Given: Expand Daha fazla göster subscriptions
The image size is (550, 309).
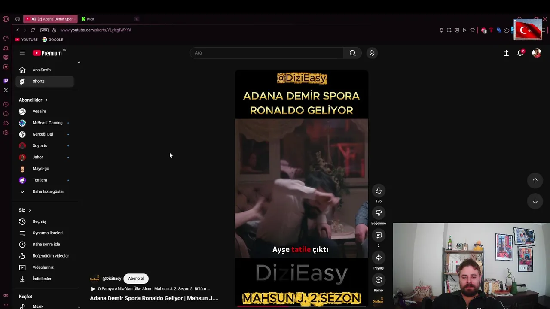Looking at the screenshot, I should [44, 191].
